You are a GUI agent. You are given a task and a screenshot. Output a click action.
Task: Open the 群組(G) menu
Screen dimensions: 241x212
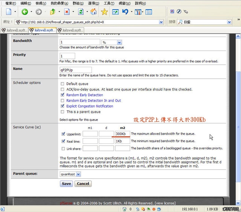[x=78, y=3]
